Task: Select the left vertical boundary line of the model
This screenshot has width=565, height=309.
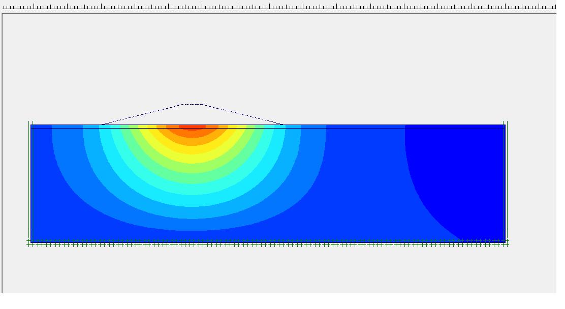Action: (x=29, y=183)
